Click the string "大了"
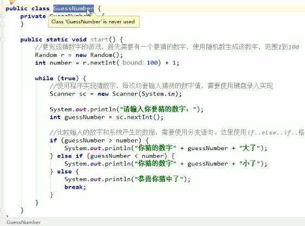Screen dimensions: 305x226 [250, 148]
